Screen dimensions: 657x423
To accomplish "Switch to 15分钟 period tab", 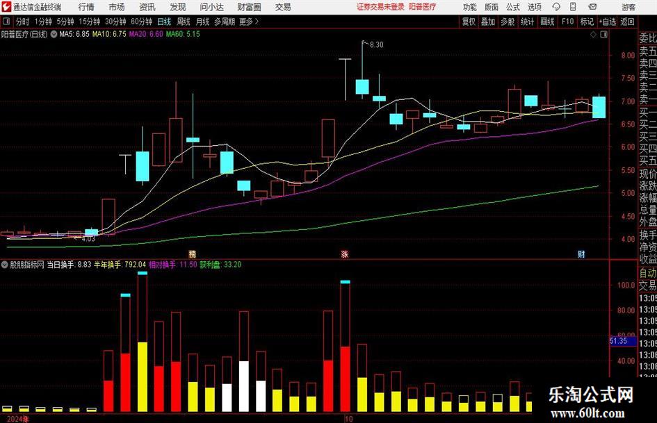I will point(89,22).
